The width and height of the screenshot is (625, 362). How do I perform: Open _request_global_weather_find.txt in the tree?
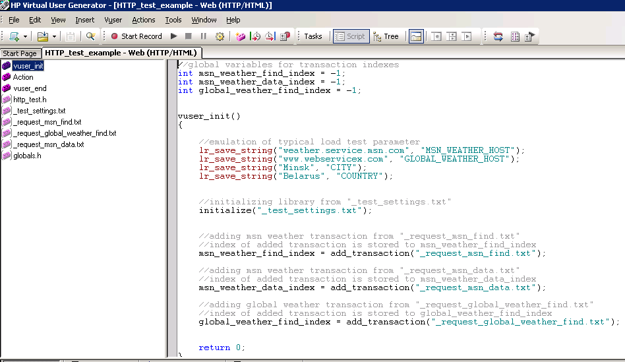pyautogui.click(x=65, y=133)
